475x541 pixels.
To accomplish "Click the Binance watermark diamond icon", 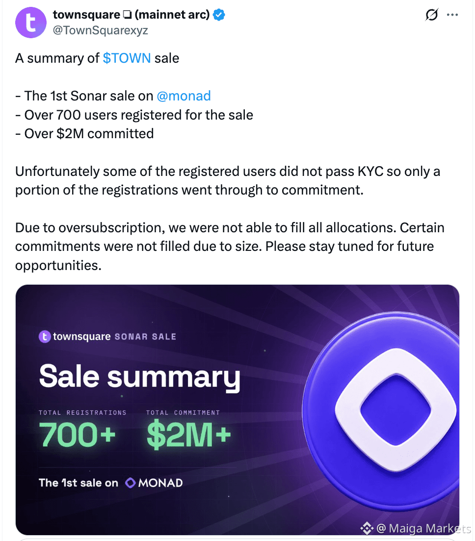I will [x=367, y=528].
